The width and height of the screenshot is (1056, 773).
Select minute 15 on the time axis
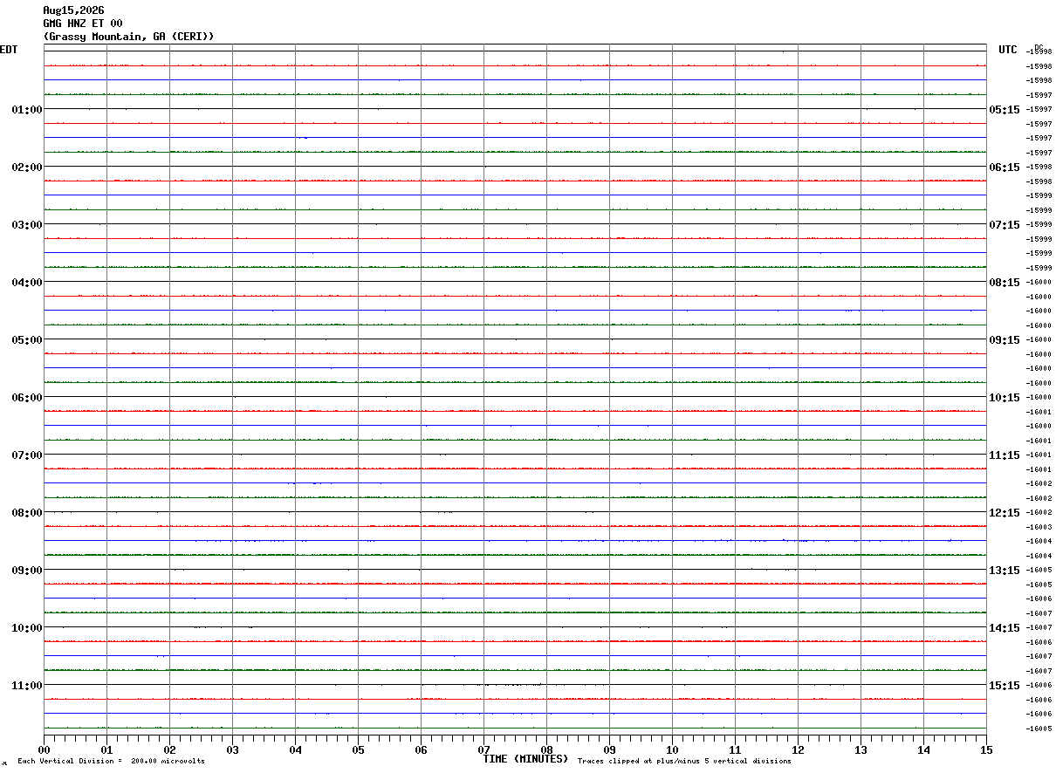coord(986,749)
